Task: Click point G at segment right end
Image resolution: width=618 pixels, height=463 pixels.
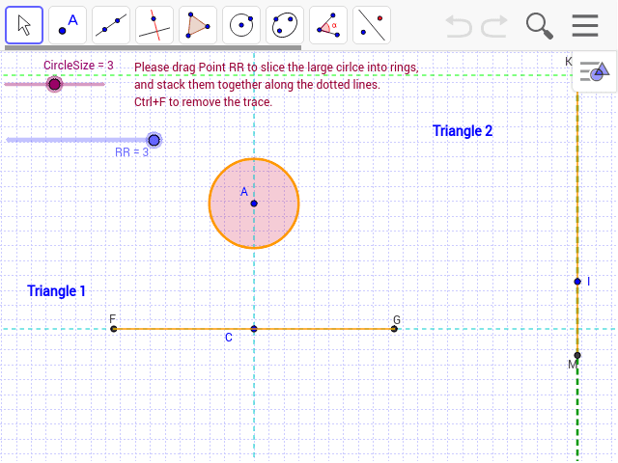Action: tap(394, 329)
